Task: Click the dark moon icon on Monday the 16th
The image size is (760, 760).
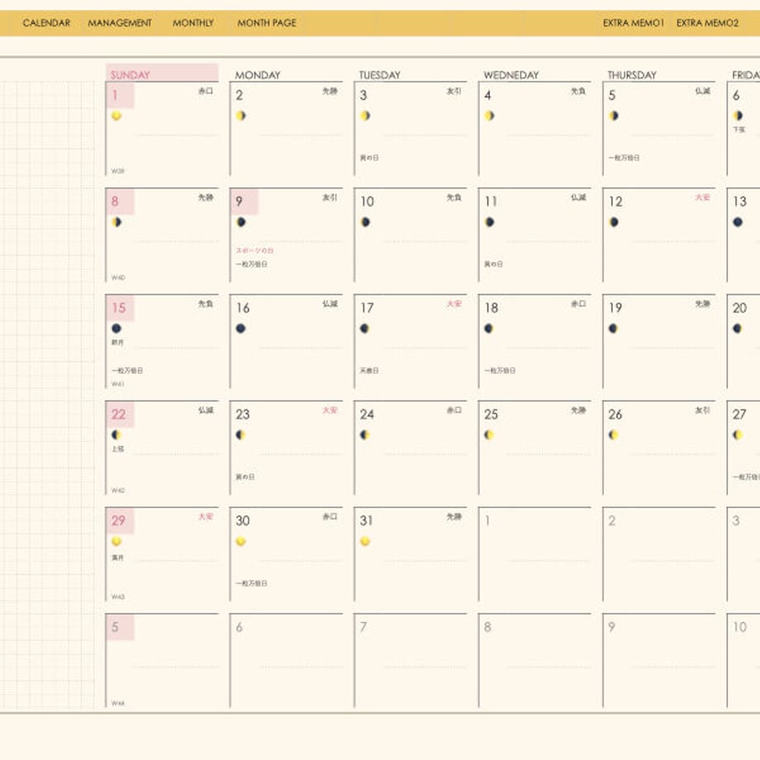Action: click(241, 328)
